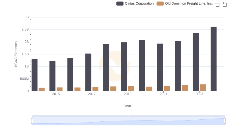Click the 2017 x-axis label

coord(92,94)
